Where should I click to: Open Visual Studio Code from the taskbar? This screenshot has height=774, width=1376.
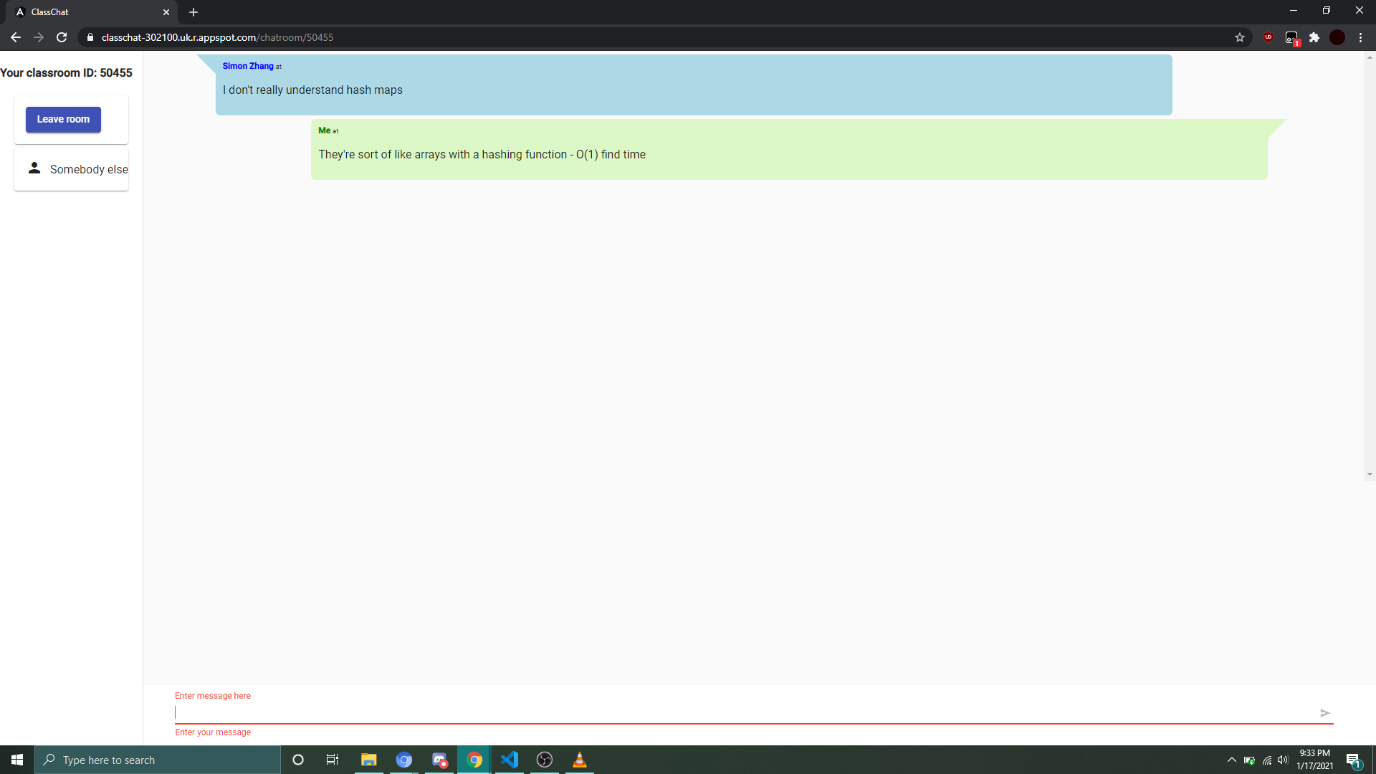pyautogui.click(x=510, y=760)
